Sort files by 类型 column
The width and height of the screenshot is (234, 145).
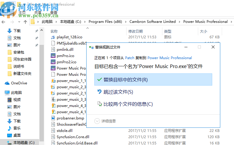pos(168,31)
